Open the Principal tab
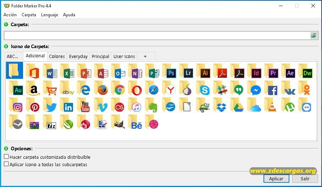Viewport: 322px width, 187px height. coord(100,56)
